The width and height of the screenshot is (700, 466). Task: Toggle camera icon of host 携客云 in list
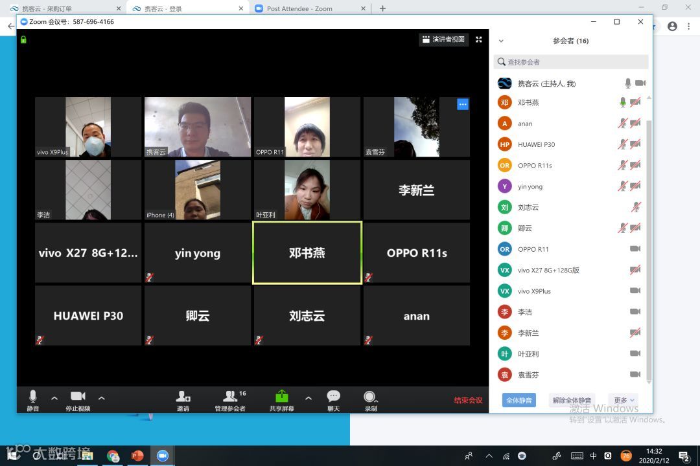click(x=640, y=83)
